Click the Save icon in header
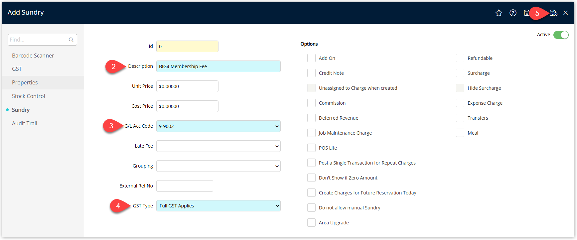The image size is (577, 240). coord(526,13)
